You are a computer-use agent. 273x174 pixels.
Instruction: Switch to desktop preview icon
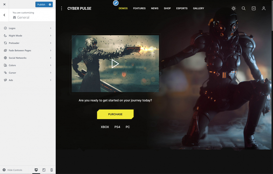click(36, 170)
